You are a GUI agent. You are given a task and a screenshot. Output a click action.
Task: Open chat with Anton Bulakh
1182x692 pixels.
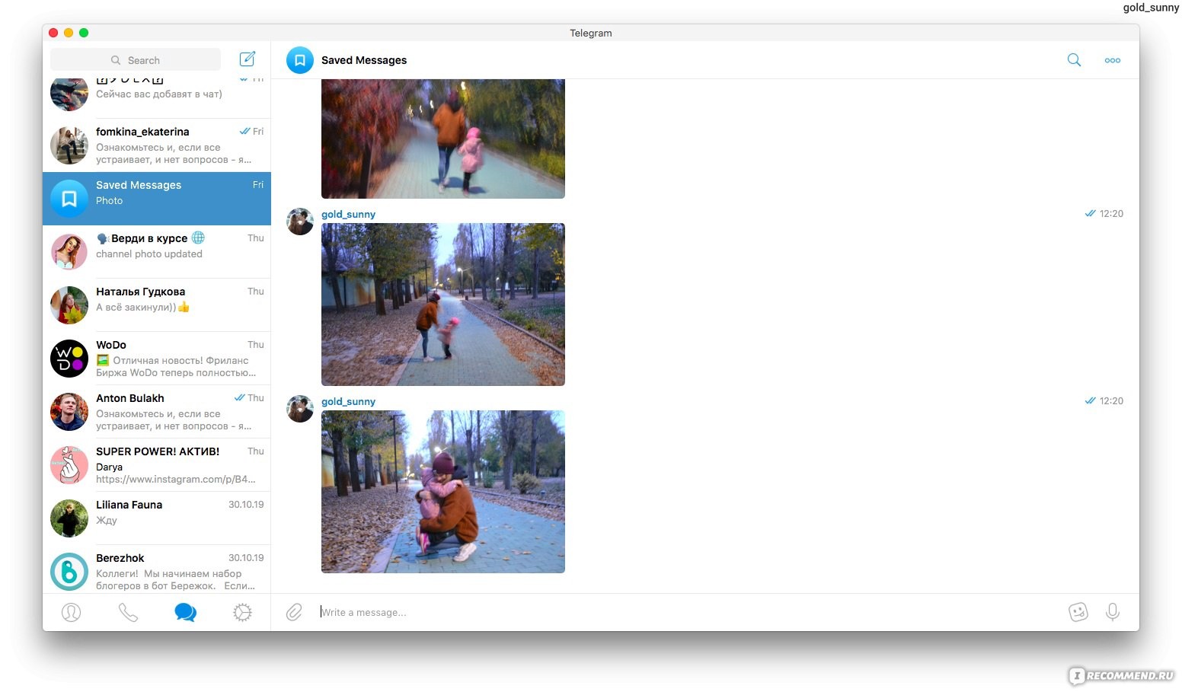pos(157,412)
